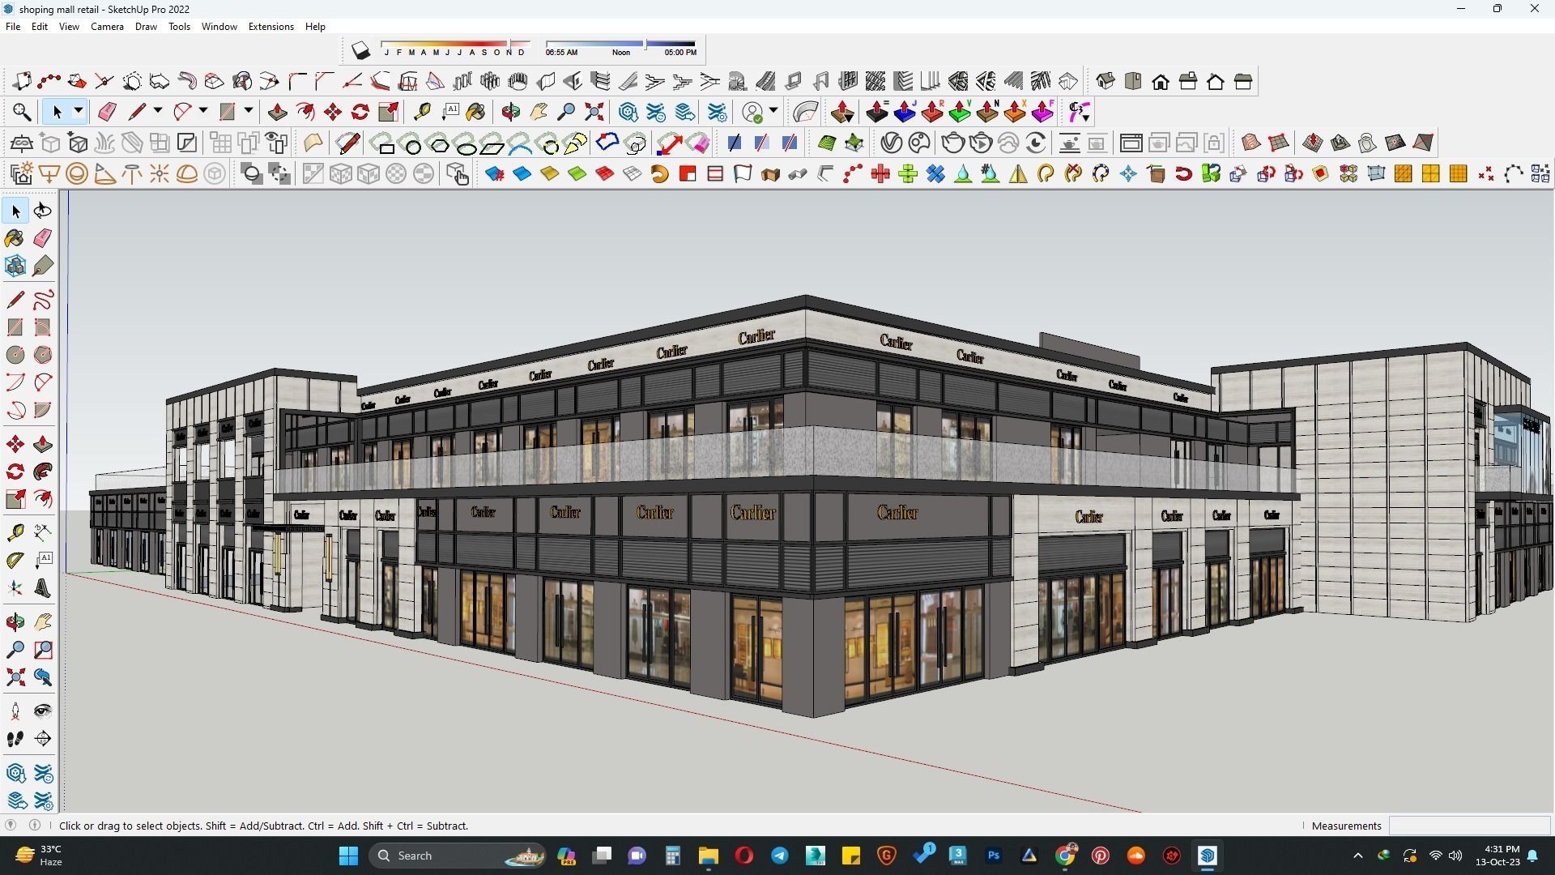Toggle Show/Hide Shadows button
The height and width of the screenshot is (875, 1555).
click(360, 51)
